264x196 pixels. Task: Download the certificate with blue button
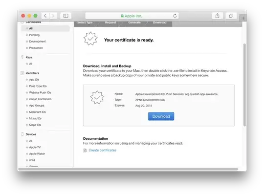pos(161,116)
